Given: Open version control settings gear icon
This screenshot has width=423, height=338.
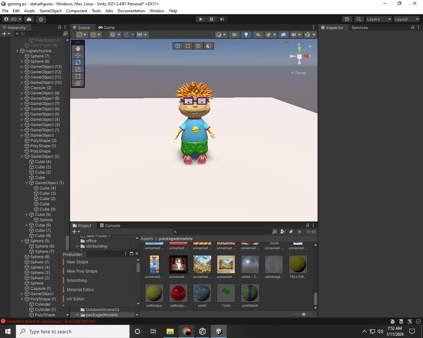Looking at the screenshot, I should coord(41,19).
